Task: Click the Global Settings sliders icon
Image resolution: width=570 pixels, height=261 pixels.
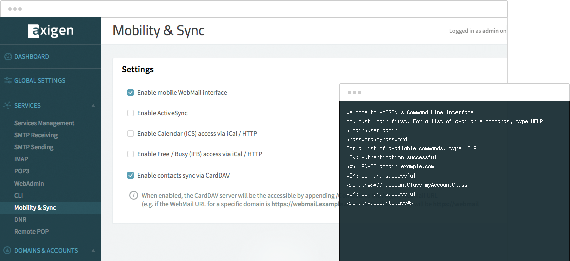Action: click(x=8, y=81)
